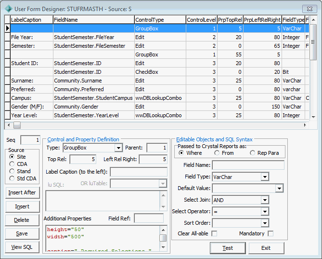Viewport: 322px width, 259px height.
Task: Open the Default Value dropdown
Action: (279, 188)
